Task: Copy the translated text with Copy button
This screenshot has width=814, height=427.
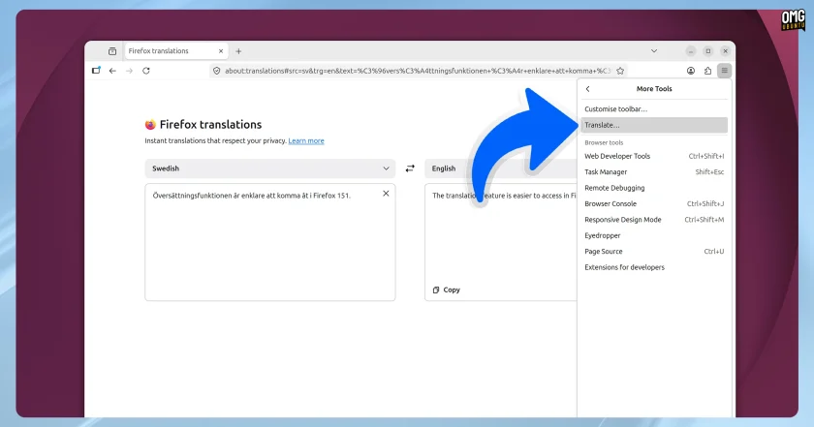Action: [447, 290]
